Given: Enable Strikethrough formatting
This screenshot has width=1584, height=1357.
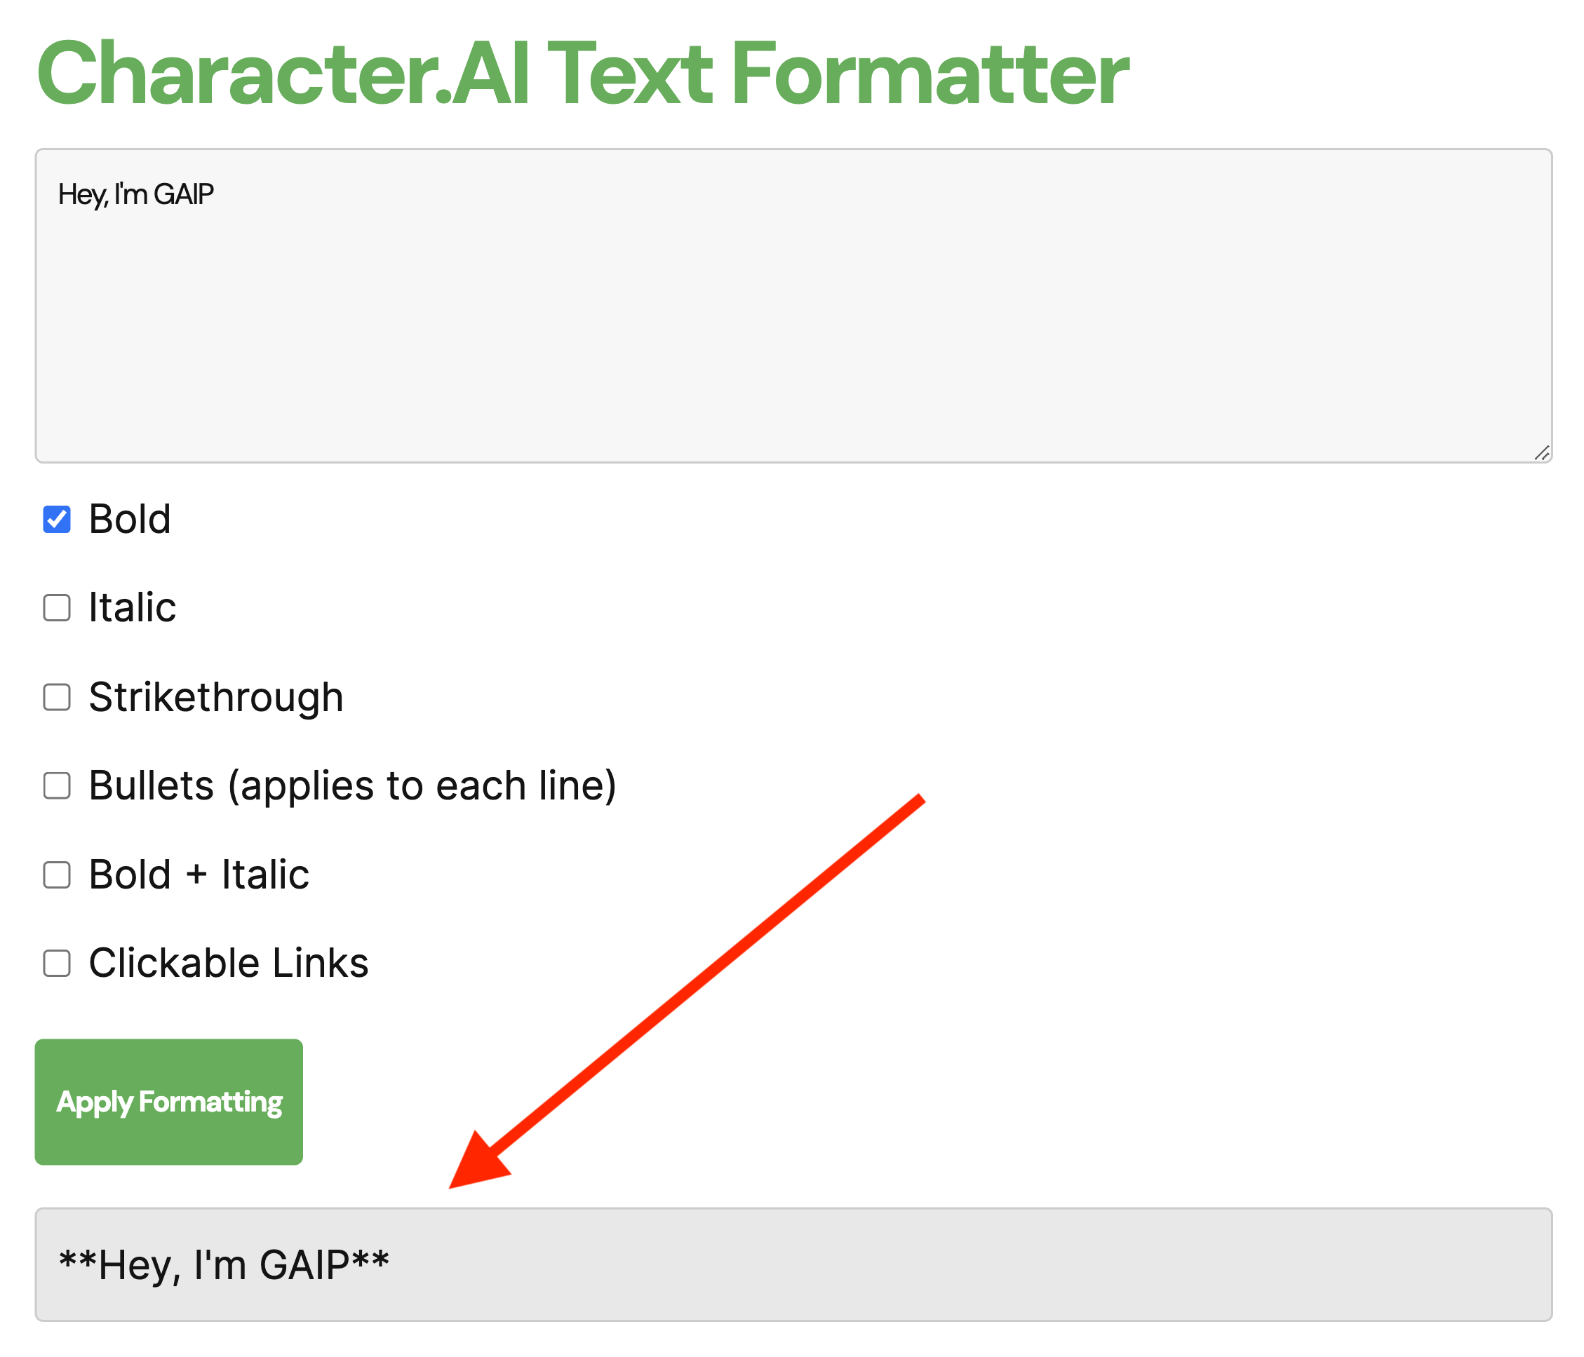Looking at the screenshot, I should [57, 696].
